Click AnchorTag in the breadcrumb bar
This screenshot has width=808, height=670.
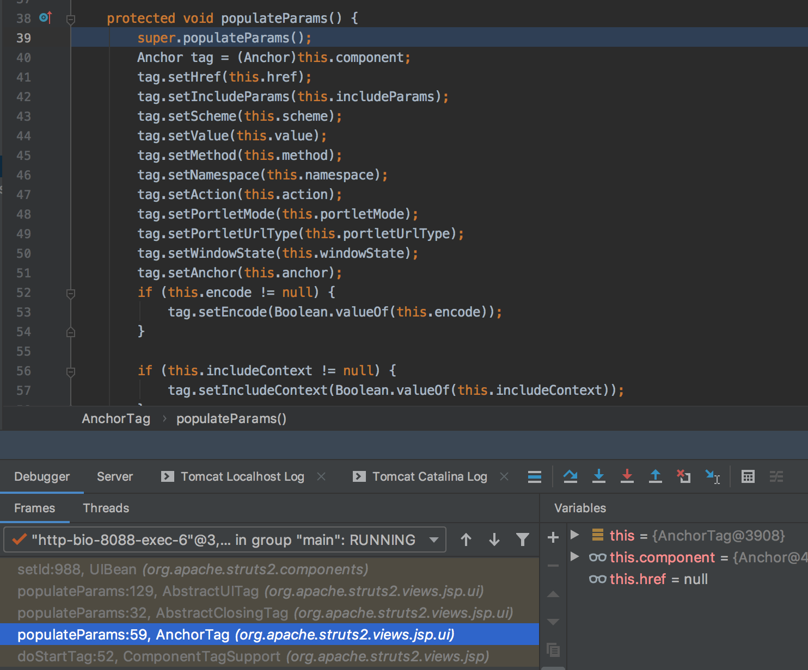[x=116, y=419]
